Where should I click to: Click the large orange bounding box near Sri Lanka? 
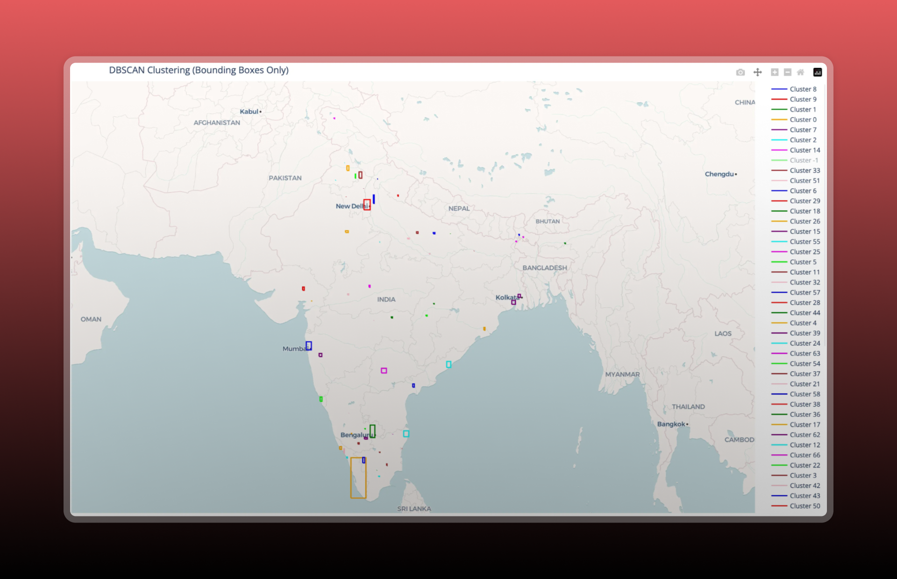pyautogui.click(x=351, y=478)
